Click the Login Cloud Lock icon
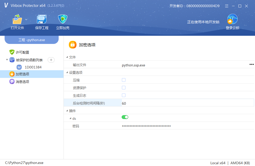The height and width of the screenshot is (166, 255). pos(232,19)
